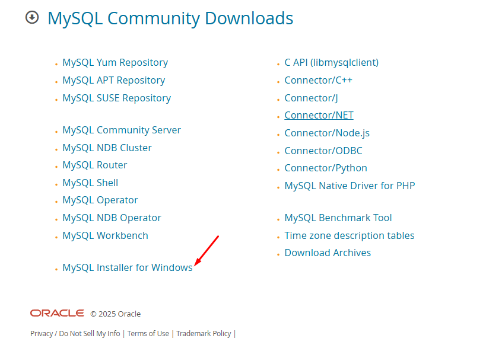
Task: Click the Oracle logo in the footer
Action: 57,313
